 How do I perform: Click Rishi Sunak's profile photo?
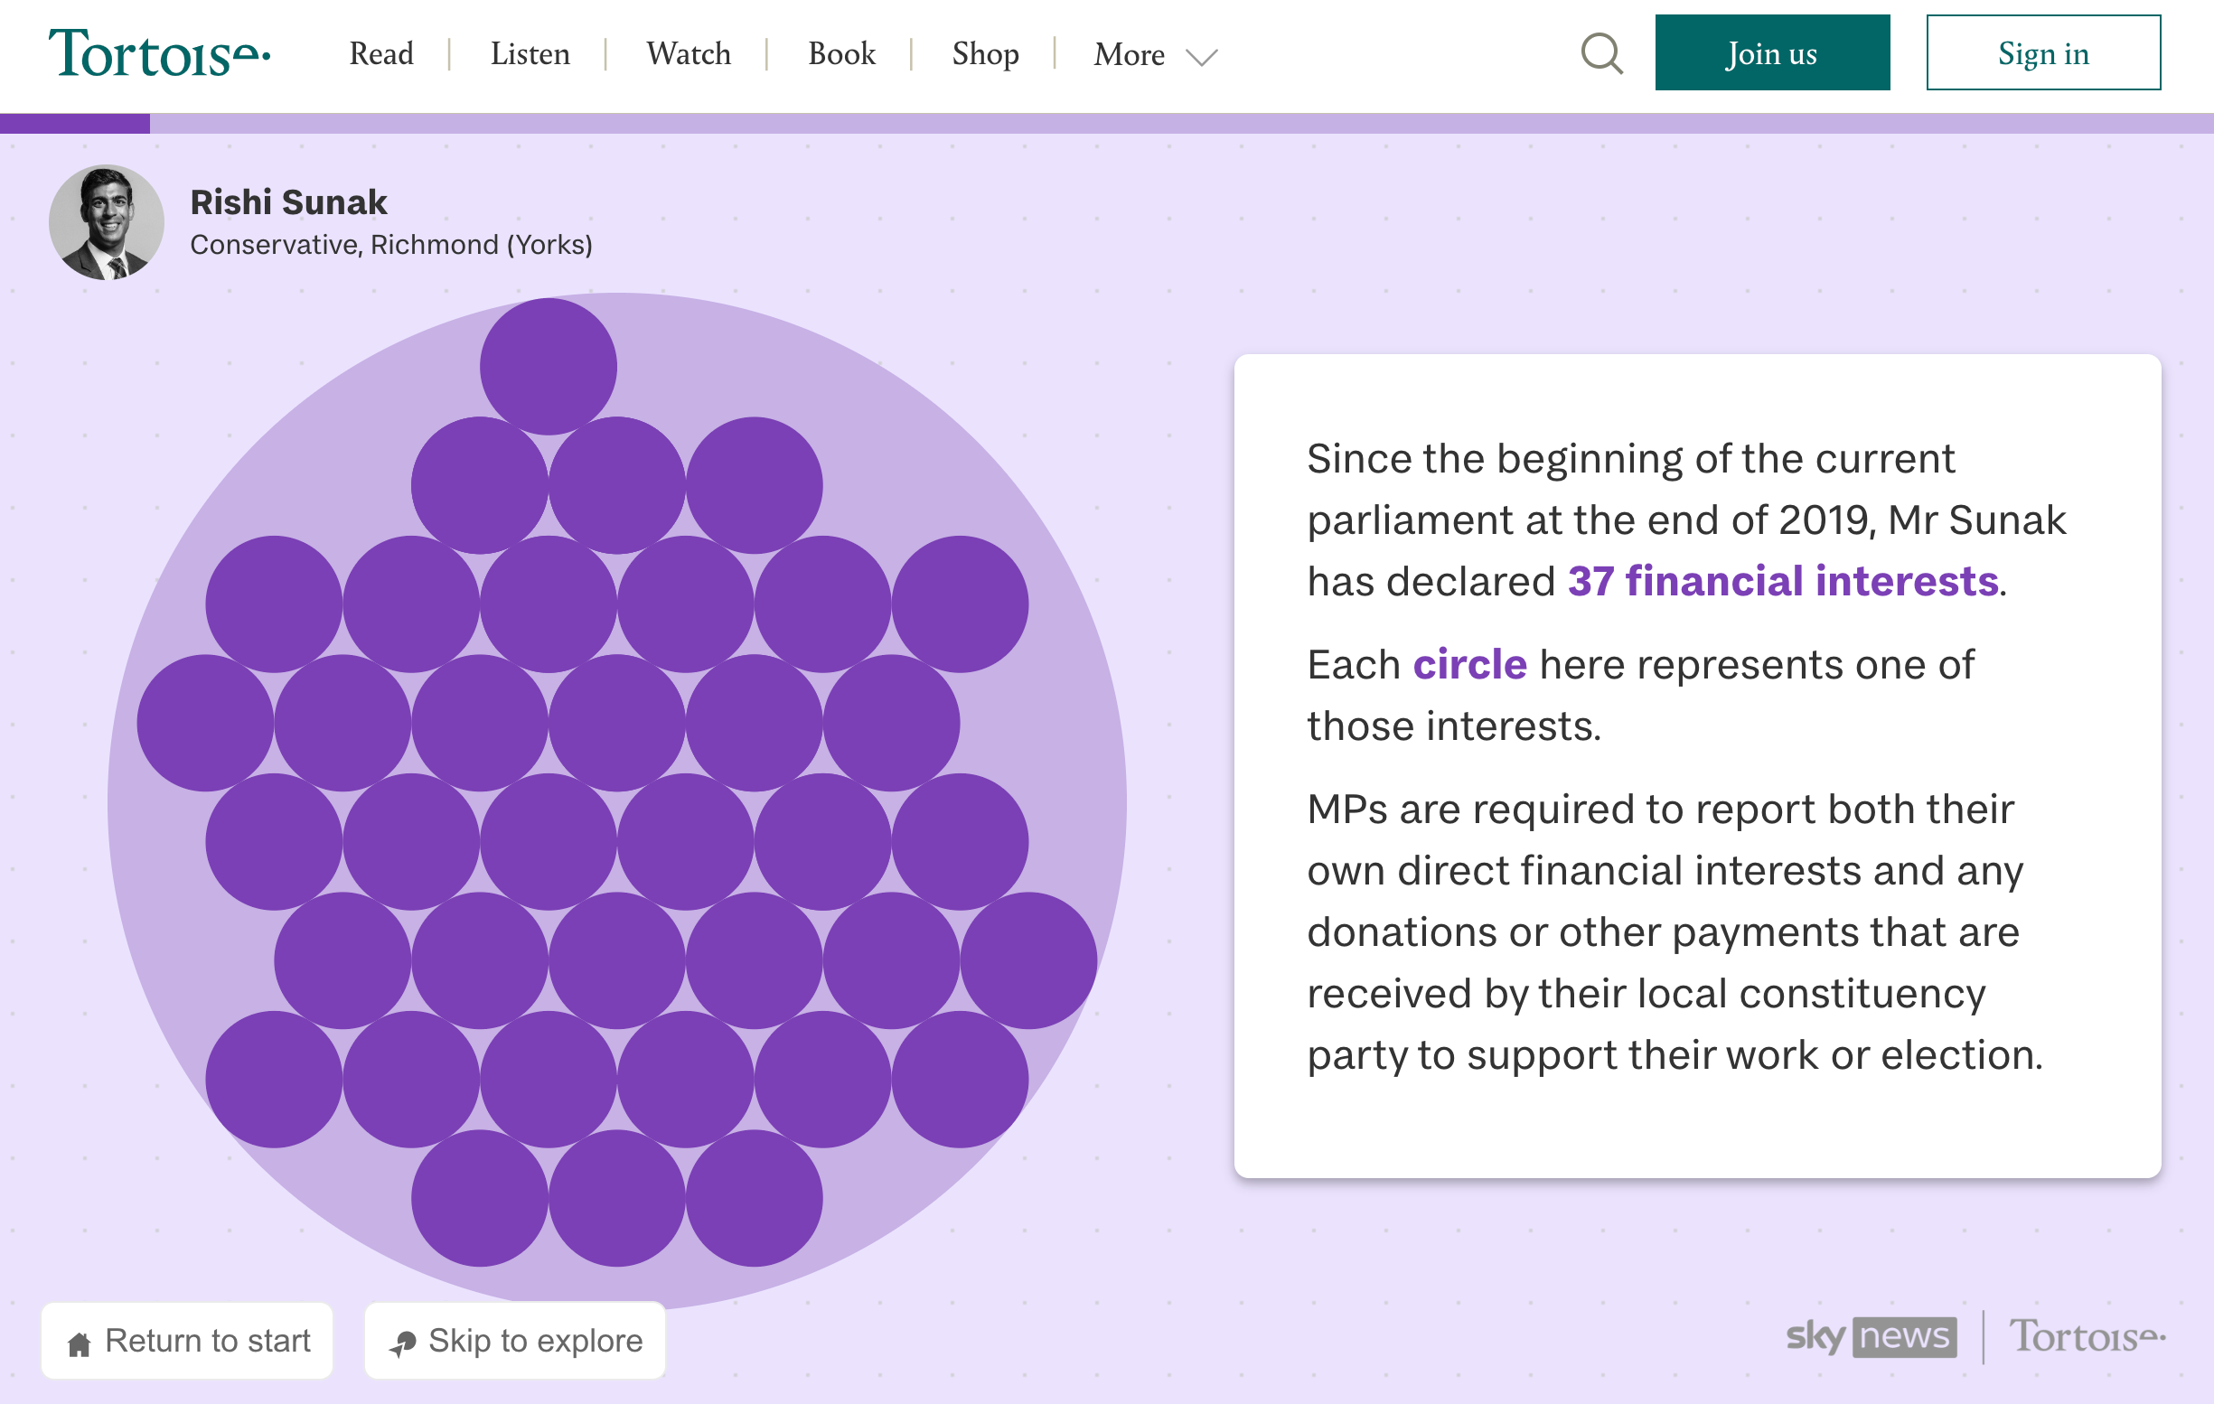[x=107, y=222]
